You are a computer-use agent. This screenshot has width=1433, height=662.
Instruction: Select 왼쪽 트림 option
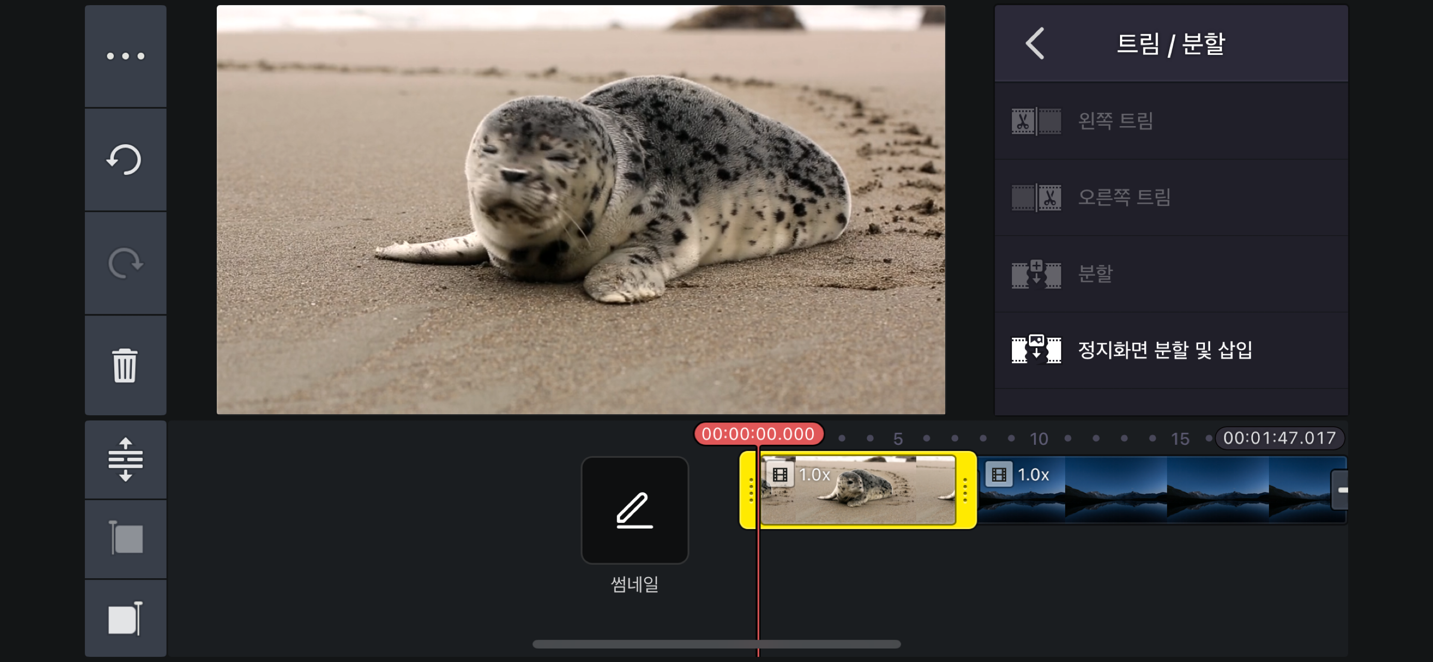coord(1171,121)
